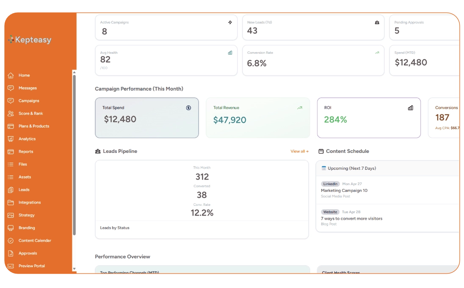The image size is (464, 288).
Task: Go to Campaigns section
Action: coord(29,101)
